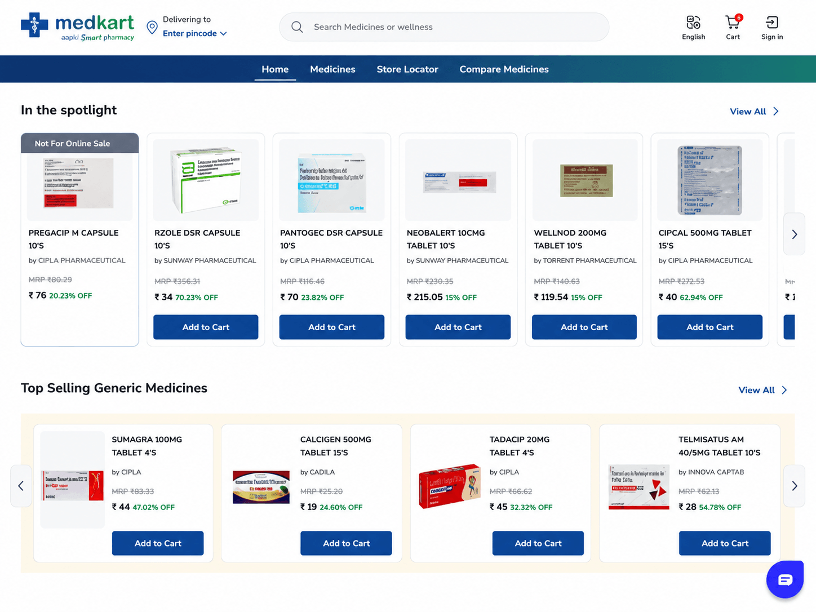Click RZOLE DSR CAPSULE 10'S title

point(197,239)
